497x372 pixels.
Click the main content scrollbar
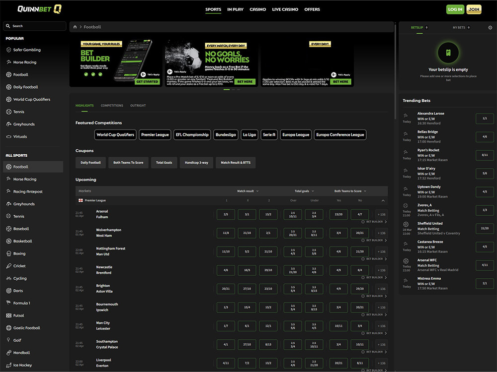395,72
